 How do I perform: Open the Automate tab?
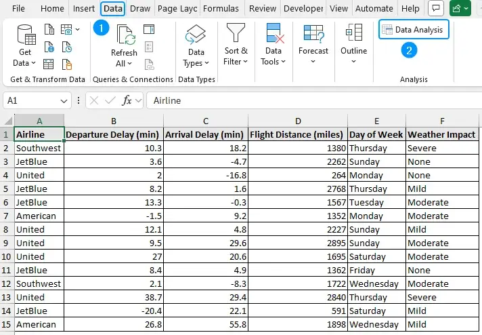pyautogui.click(x=374, y=8)
